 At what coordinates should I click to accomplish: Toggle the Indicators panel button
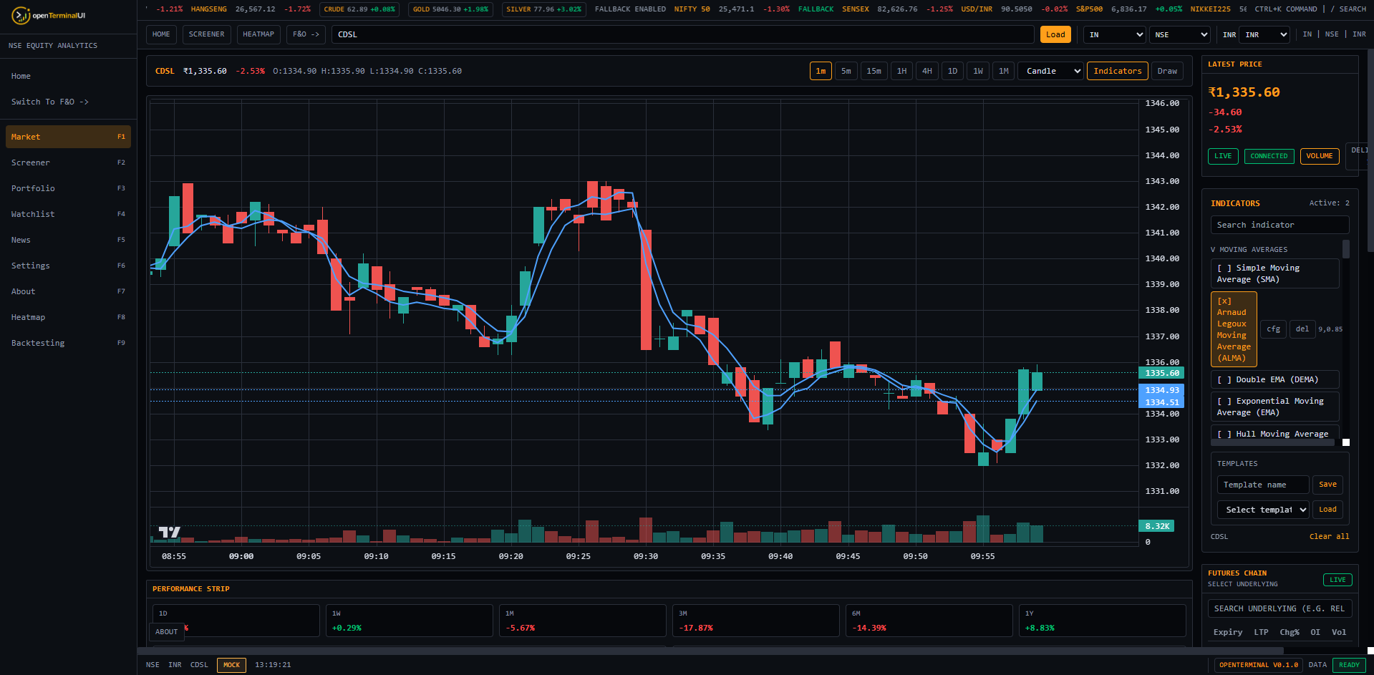point(1118,71)
